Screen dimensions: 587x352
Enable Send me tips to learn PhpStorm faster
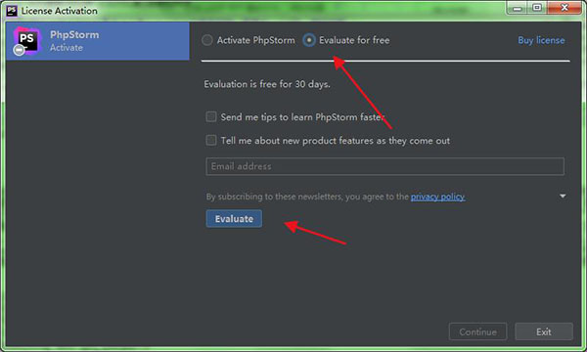[211, 116]
